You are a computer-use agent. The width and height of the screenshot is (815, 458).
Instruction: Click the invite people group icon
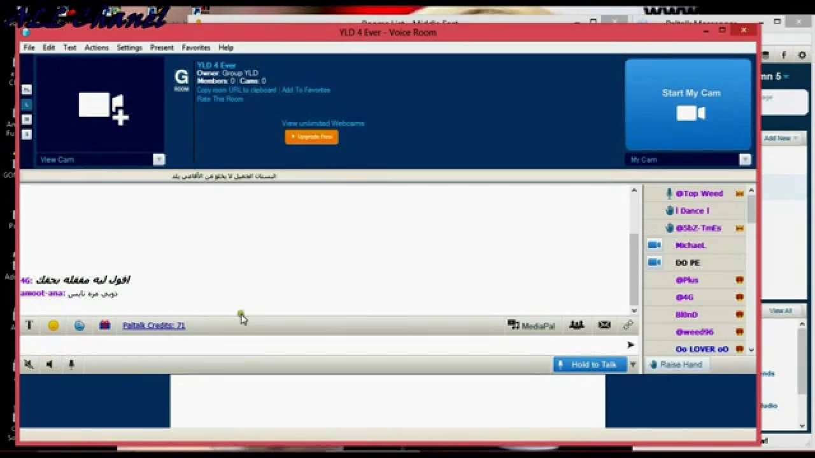[x=577, y=325]
